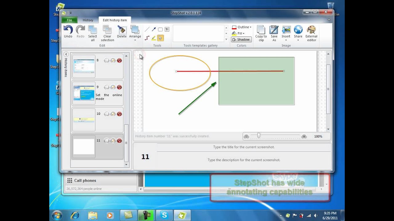Open the Arrange dropdown
Image resolution: width=394 pixels, height=221 pixels.
135,33
